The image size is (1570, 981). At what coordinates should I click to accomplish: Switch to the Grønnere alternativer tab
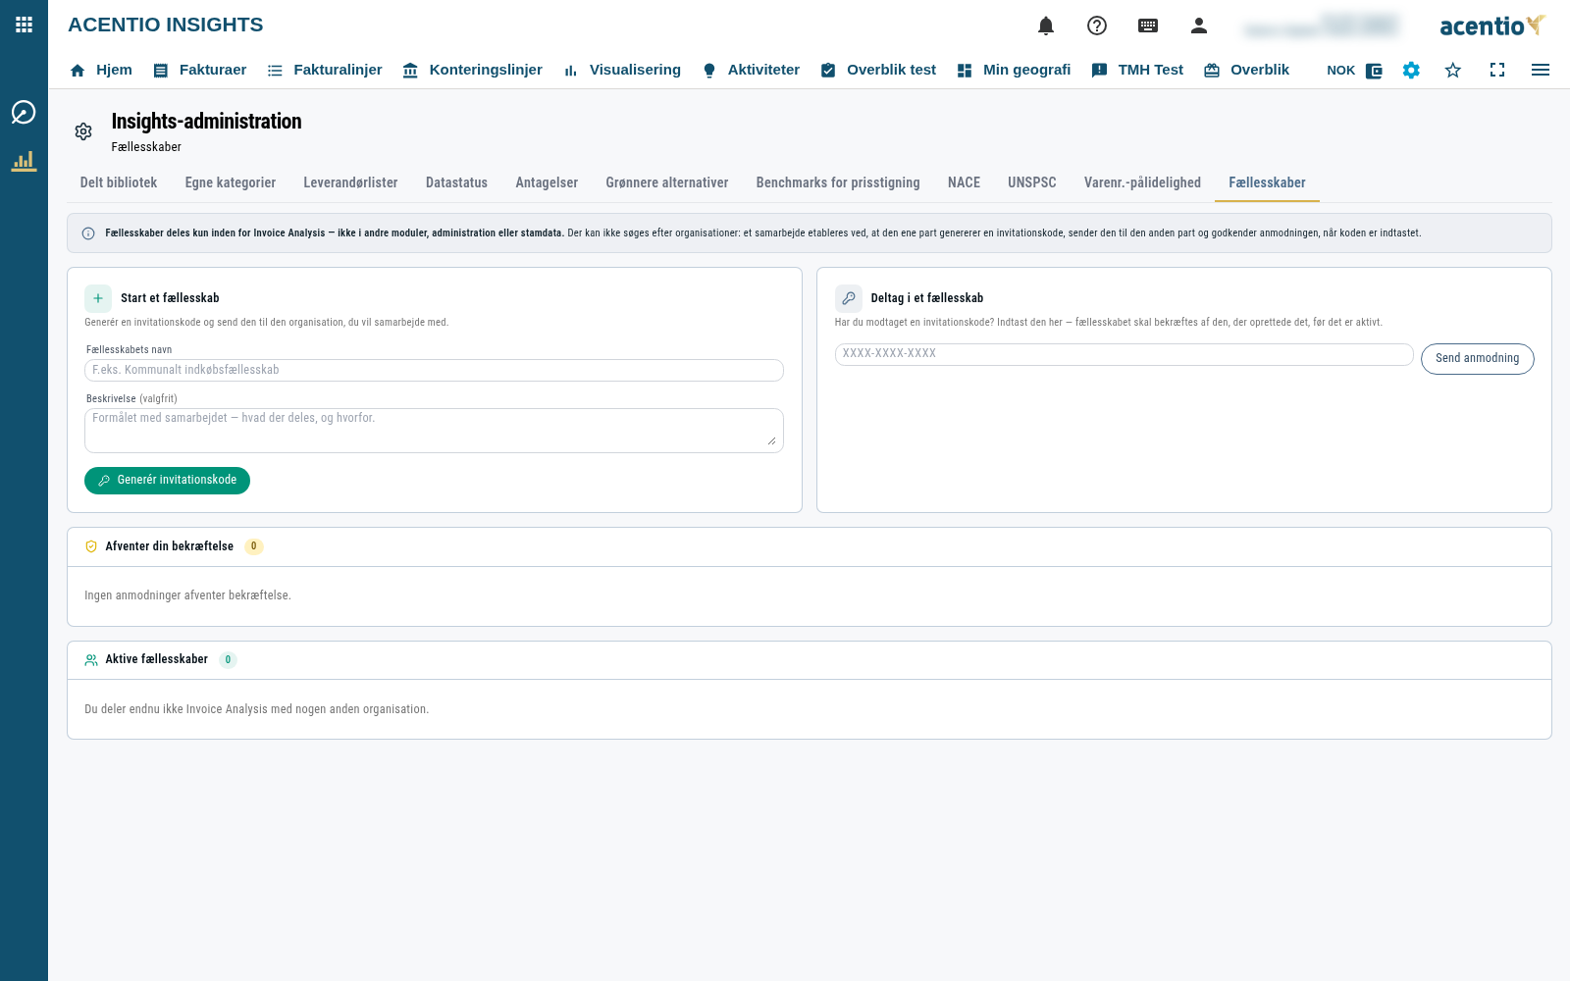tap(667, 183)
